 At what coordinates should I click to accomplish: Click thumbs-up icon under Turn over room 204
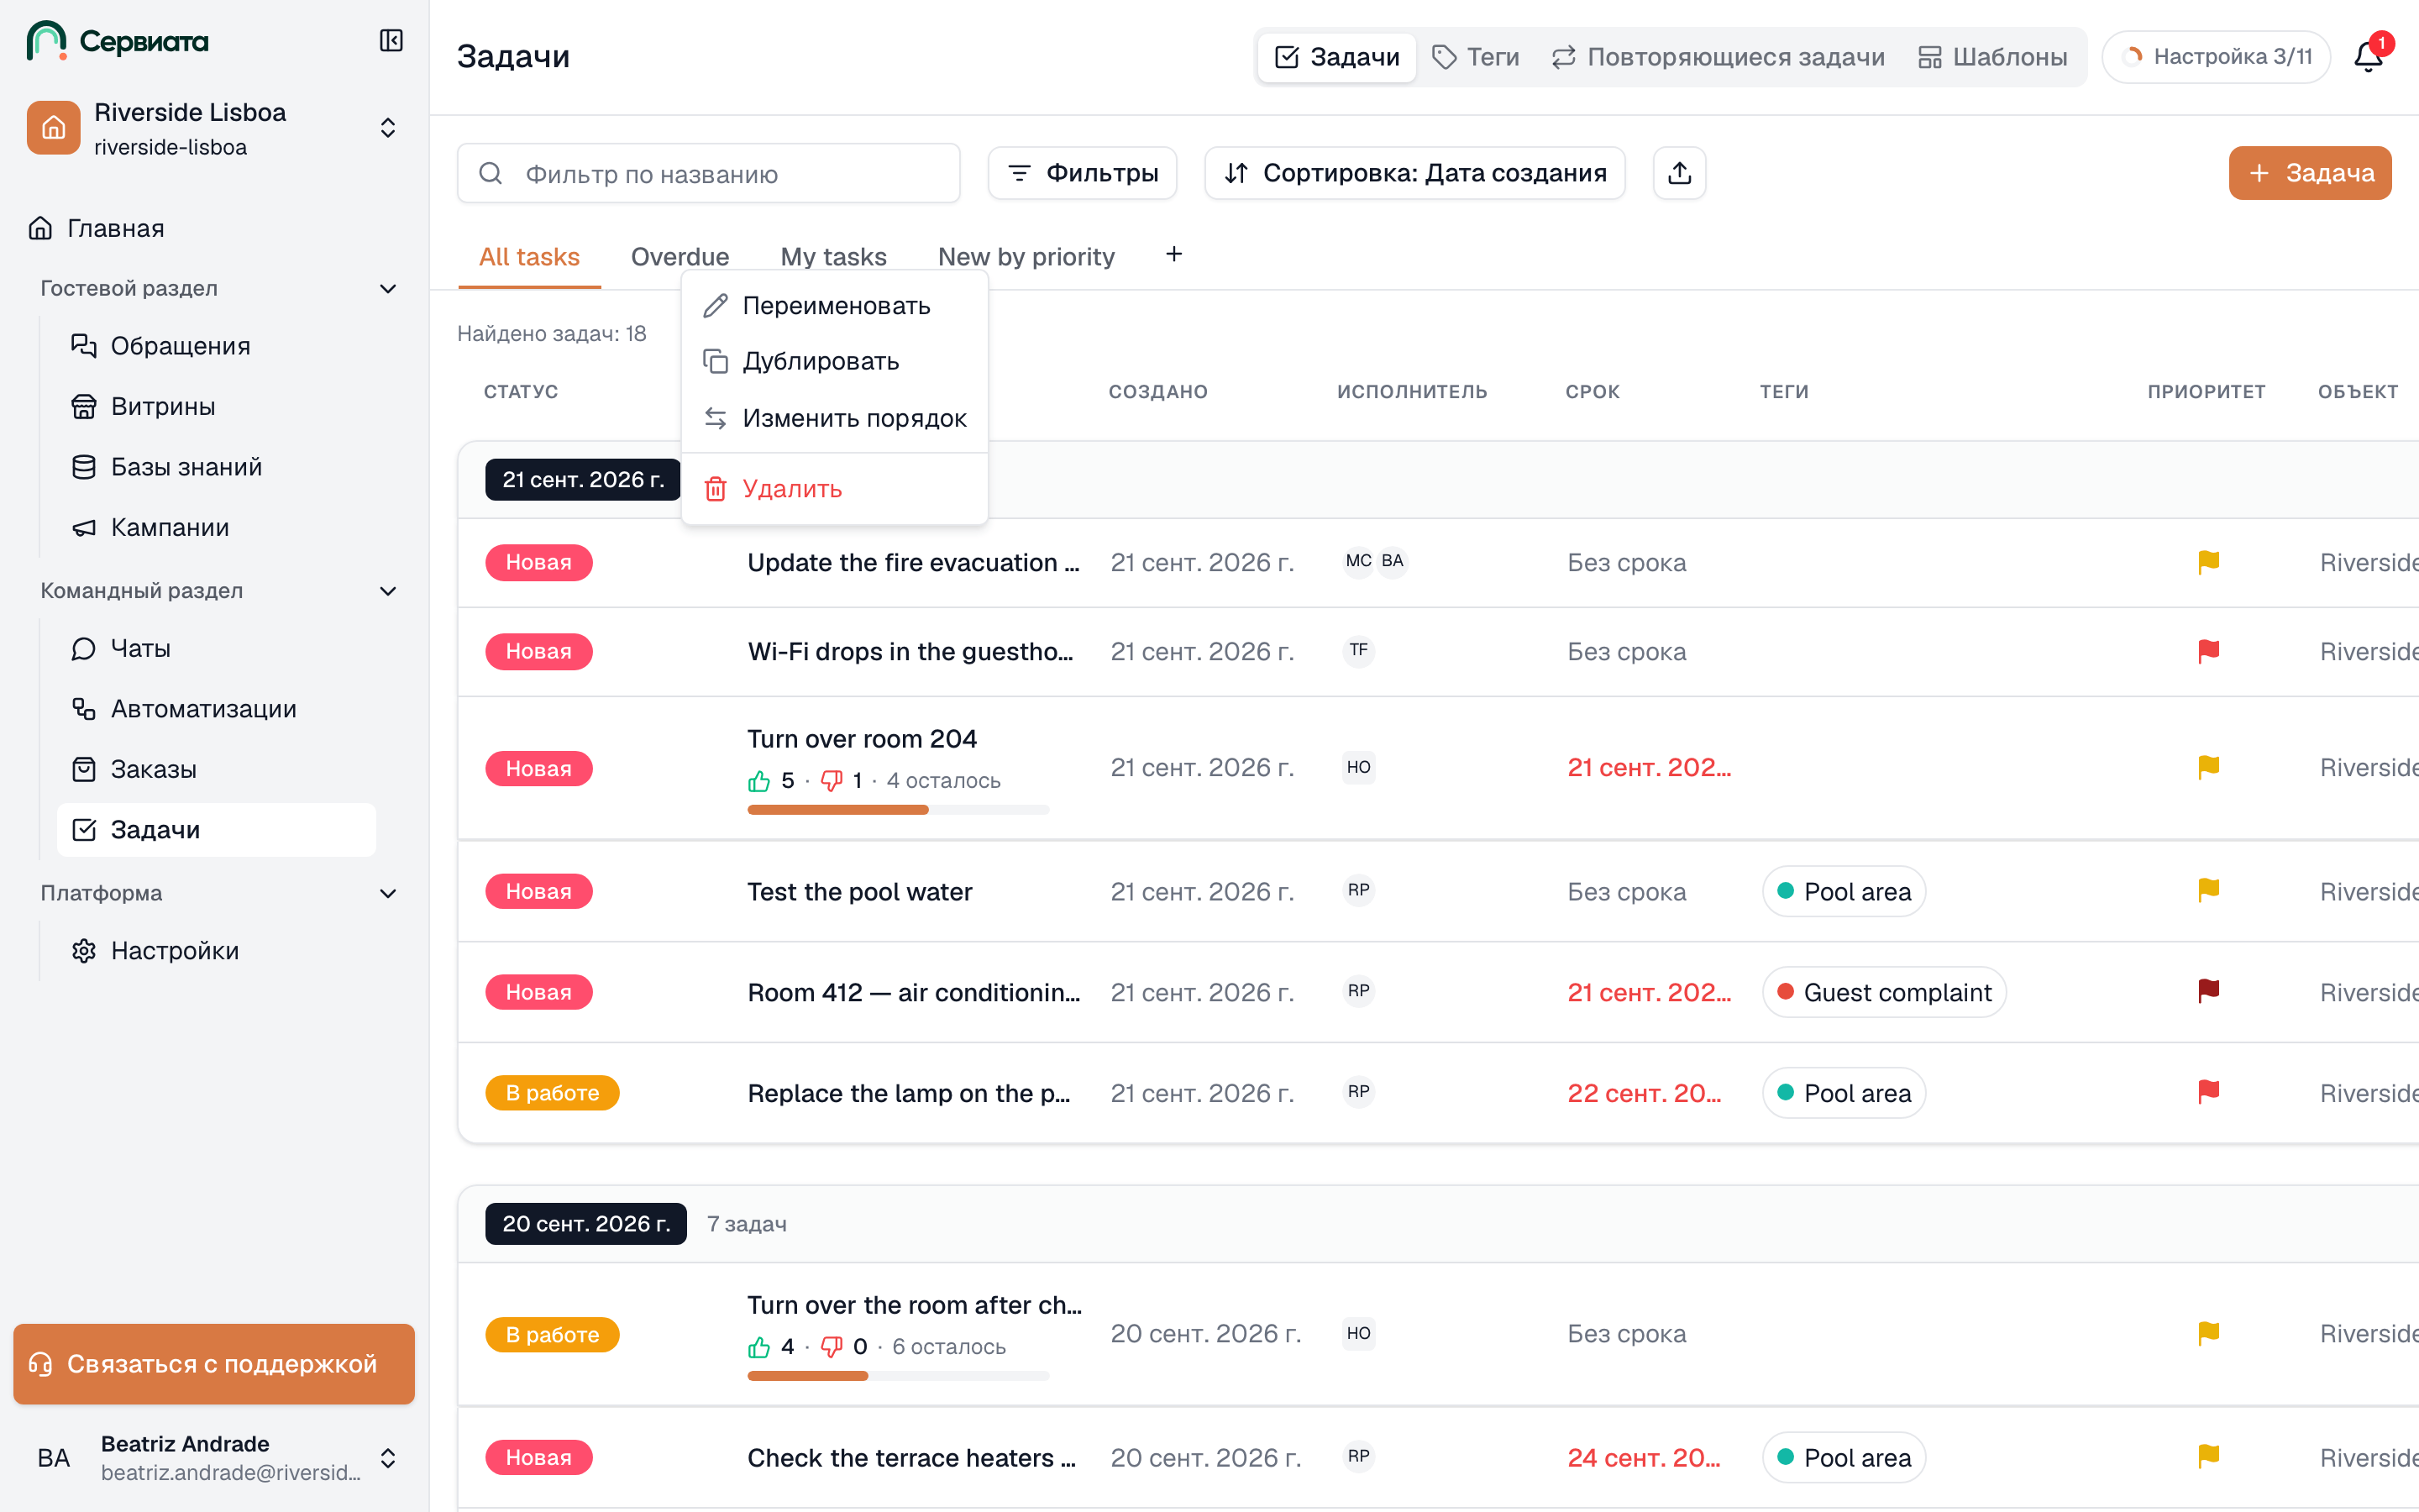point(758,781)
